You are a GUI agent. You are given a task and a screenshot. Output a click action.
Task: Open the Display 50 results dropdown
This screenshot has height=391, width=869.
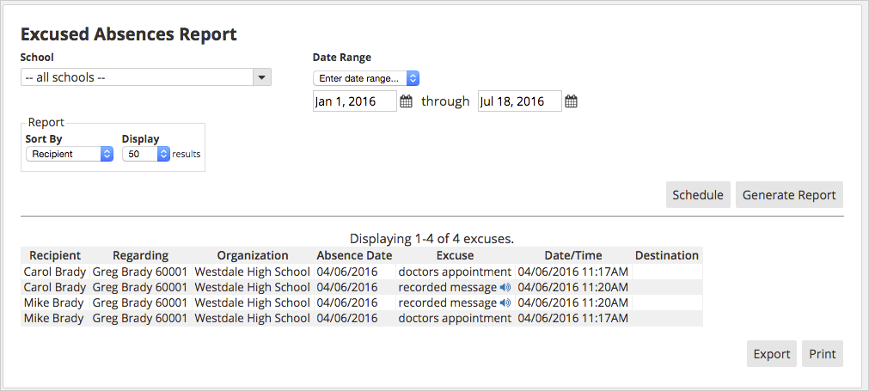(x=146, y=154)
